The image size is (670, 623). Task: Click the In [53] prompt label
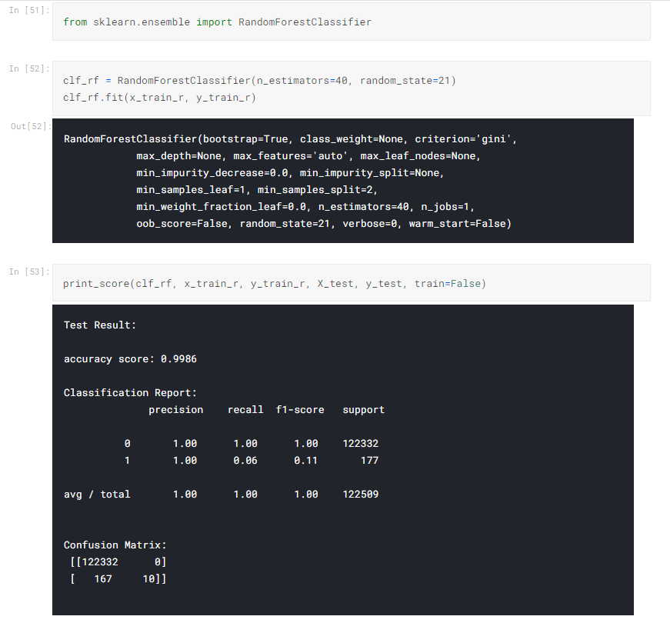click(x=29, y=272)
